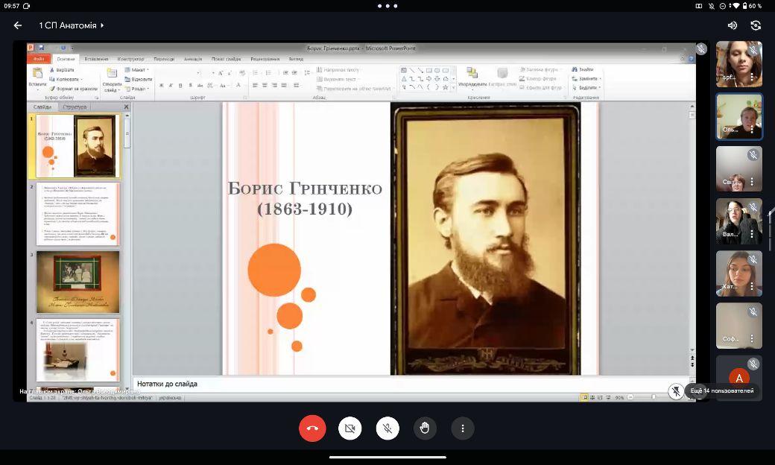Show the 'Ещё 14 пользователей' participants list
The width and height of the screenshot is (775, 465).
click(721, 390)
